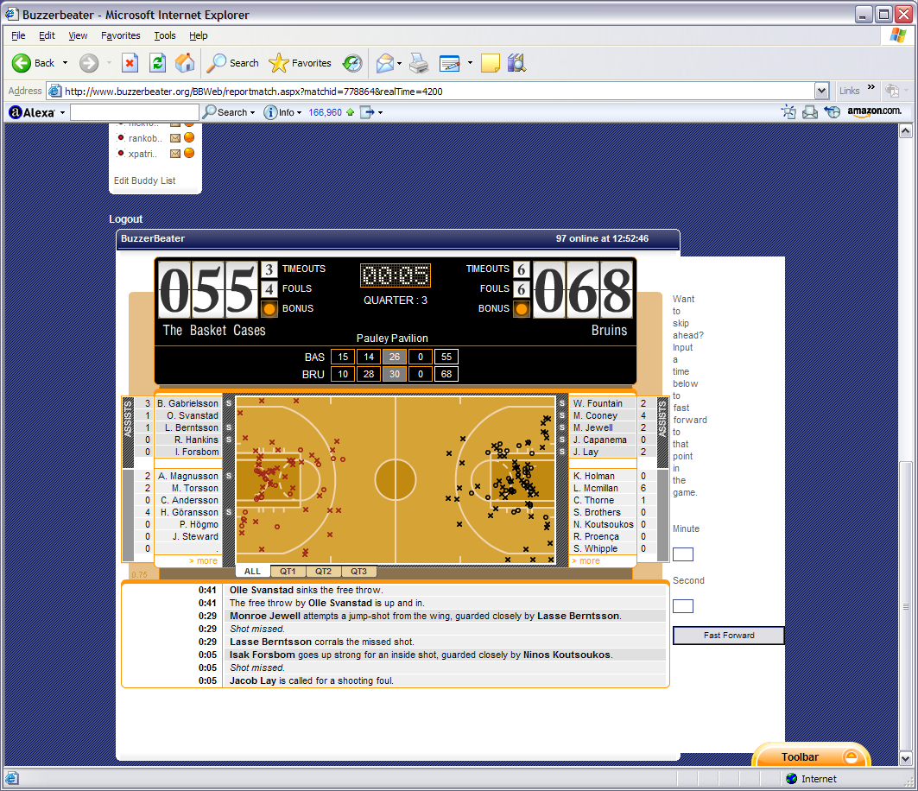This screenshot has width=918, height=791.
Task: Click the Edit Buddy List link
Action: tap(144, 181)
